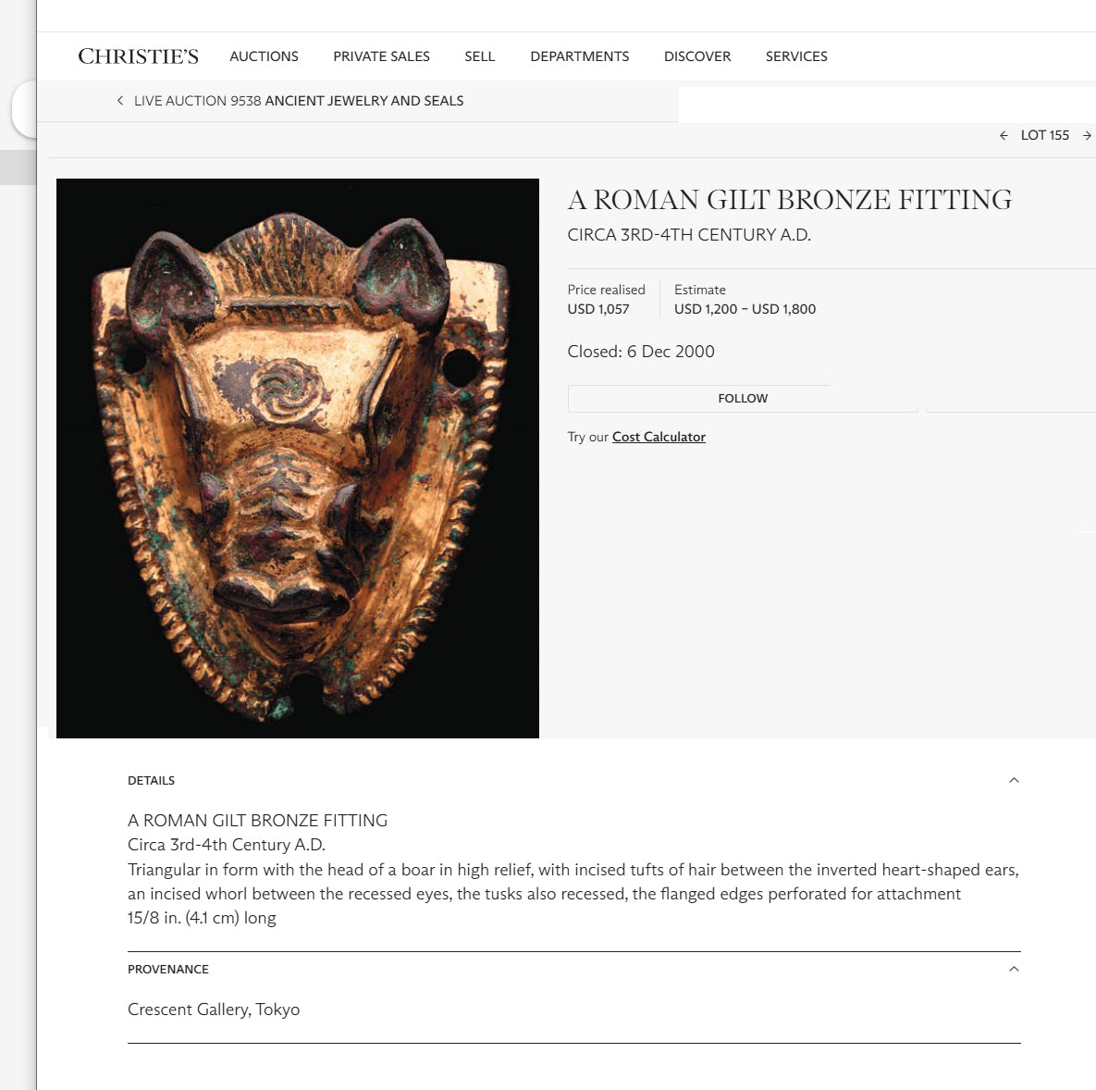Screen dimensions: 1096x1090
Task: Collapse the Provenance section chevron
Action: coord(1014,969)
